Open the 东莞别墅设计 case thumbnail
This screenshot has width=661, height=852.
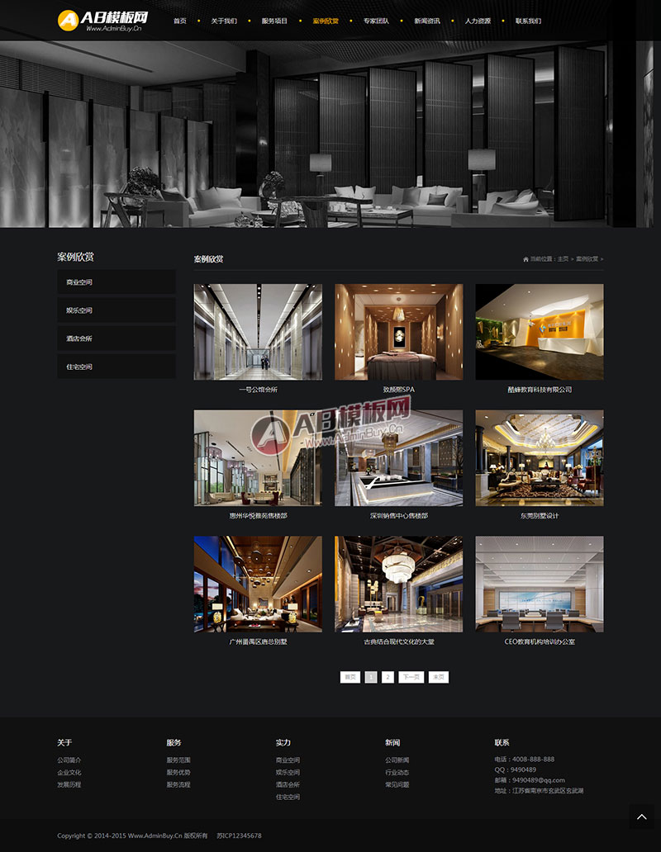(x=540, y=458)
